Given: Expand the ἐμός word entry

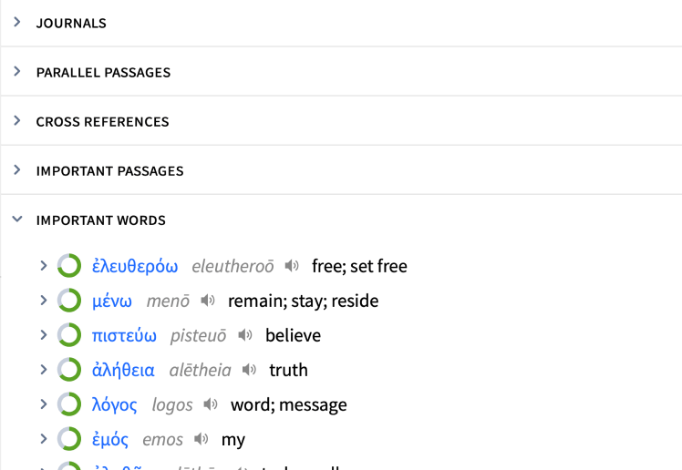Looking at the screenshot, I should pos(43,439).
